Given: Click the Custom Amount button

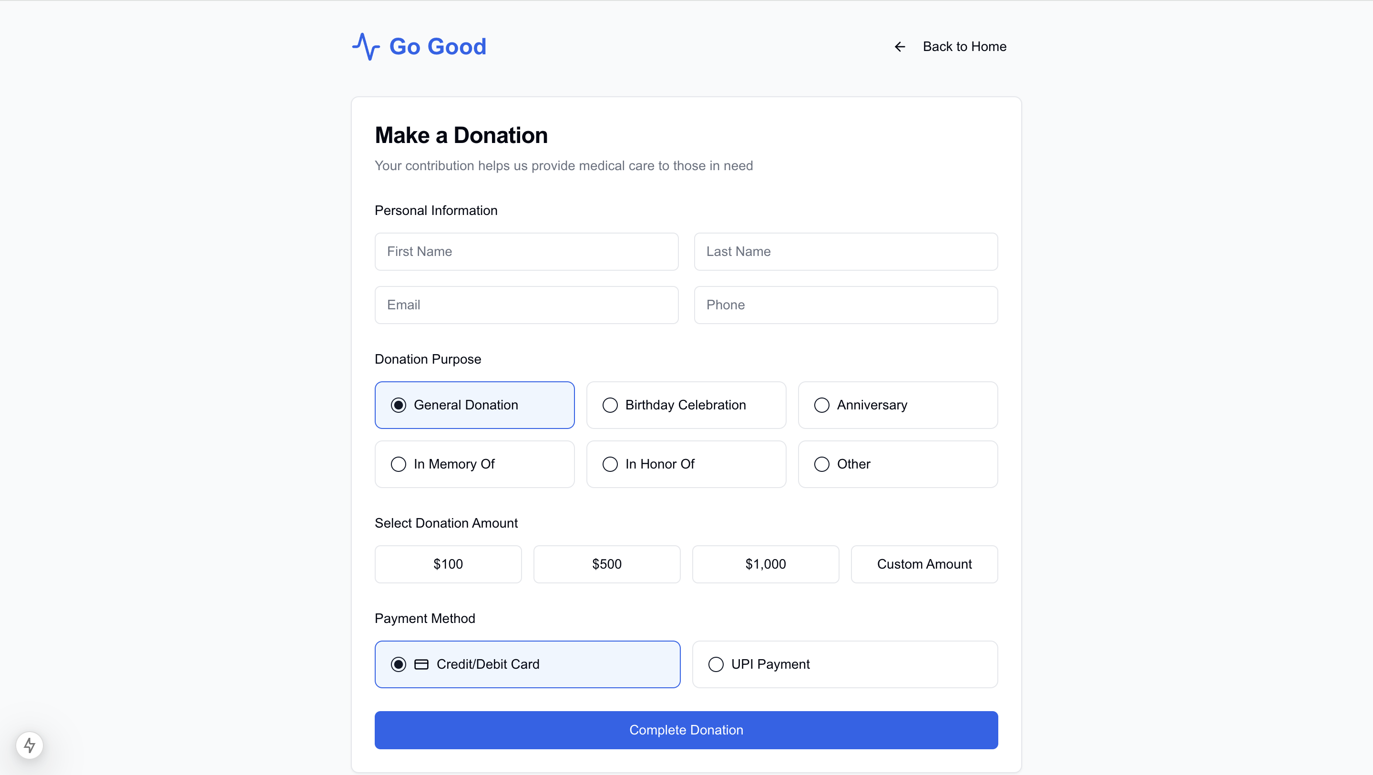Looking at the screenshot, I should [924, 564].
